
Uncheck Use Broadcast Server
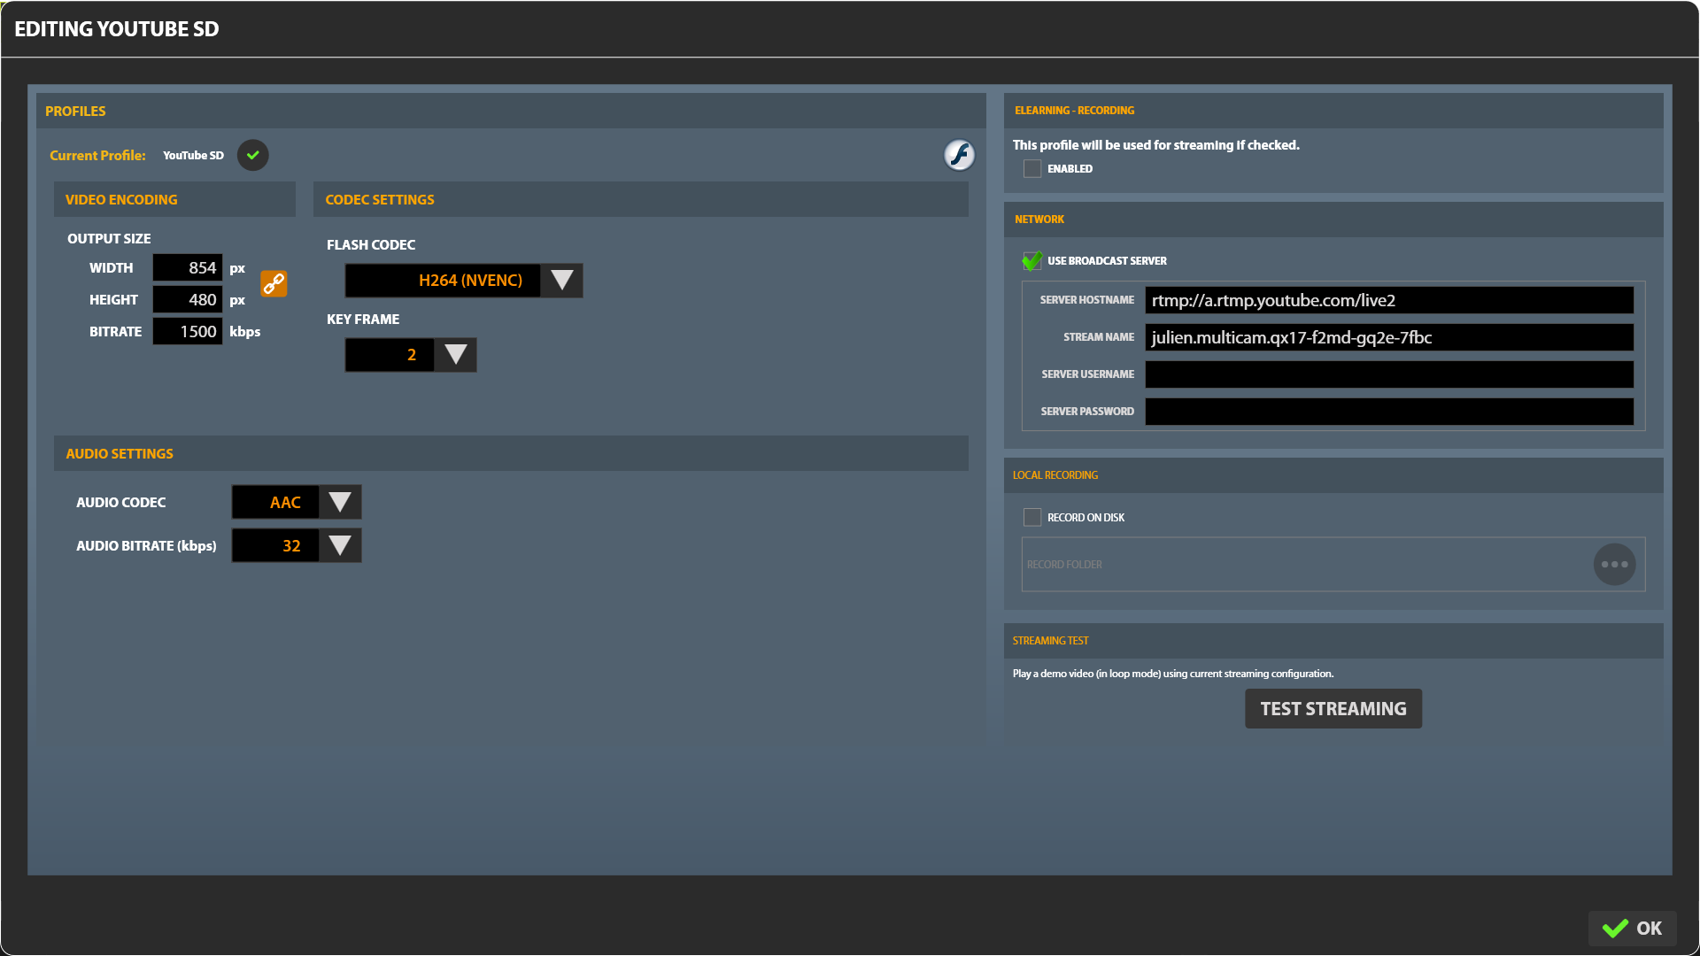click(x=1032, y=260)
